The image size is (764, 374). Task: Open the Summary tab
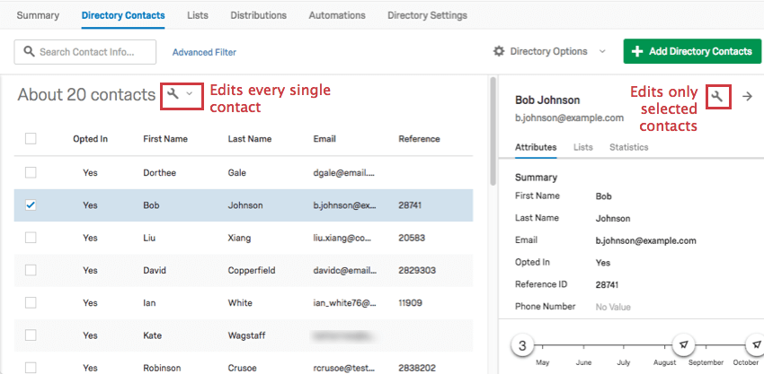coord(38,15)
